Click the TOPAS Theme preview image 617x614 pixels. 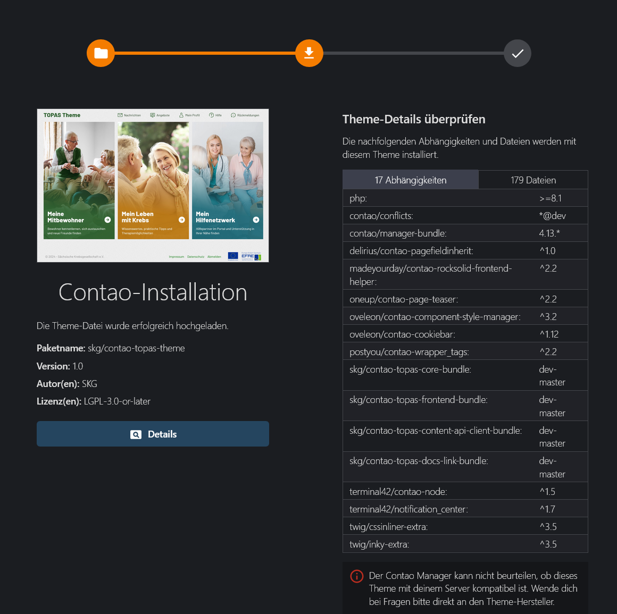[x=153, y=185]
